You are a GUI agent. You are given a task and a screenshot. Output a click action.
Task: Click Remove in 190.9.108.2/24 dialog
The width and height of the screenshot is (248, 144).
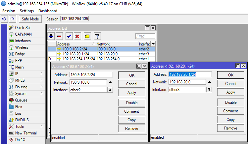132,129
